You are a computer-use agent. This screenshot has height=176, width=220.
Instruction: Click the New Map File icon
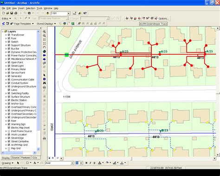coord(3,13)
